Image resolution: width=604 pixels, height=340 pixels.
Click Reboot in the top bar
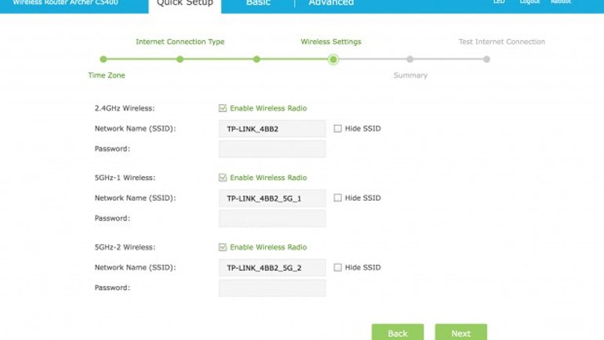[561, 2]
